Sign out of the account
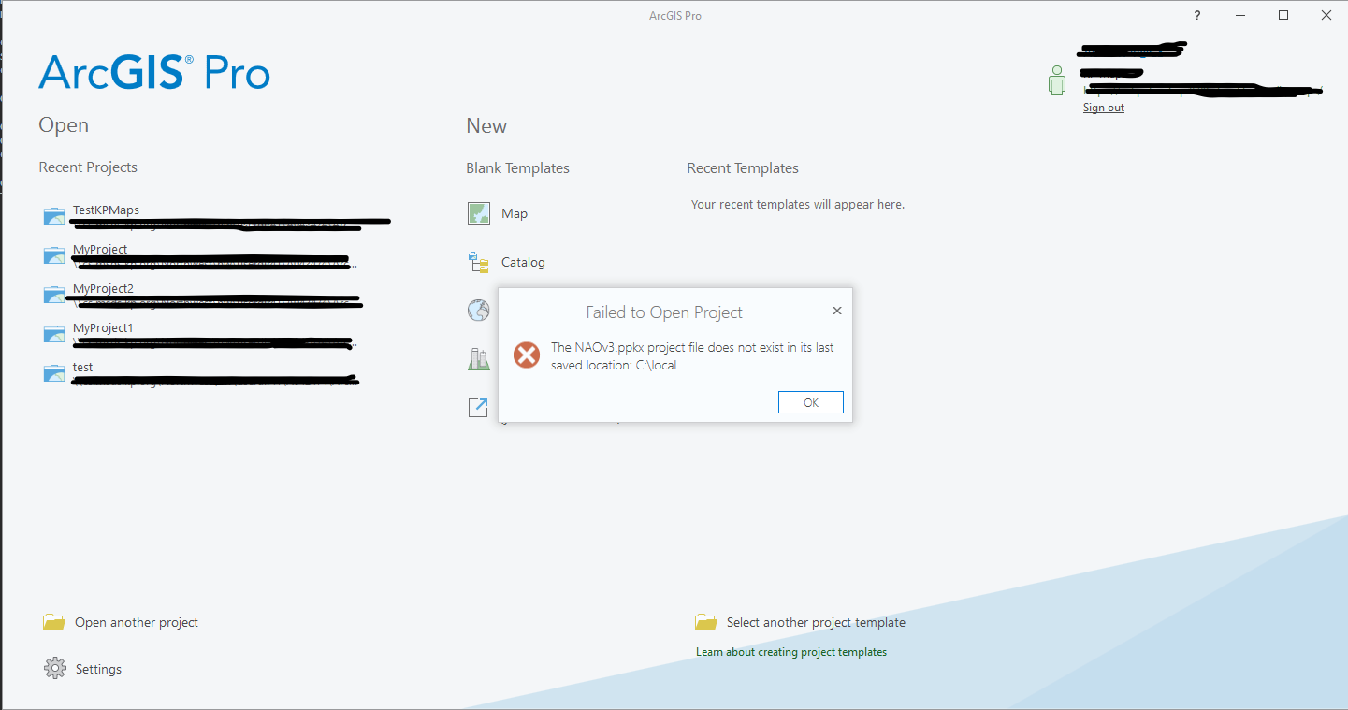 pos(1104,108)
